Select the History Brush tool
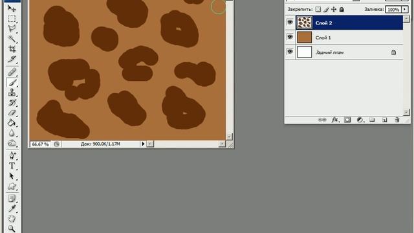This screenshot has width=414, height=233. click(12, 102)
